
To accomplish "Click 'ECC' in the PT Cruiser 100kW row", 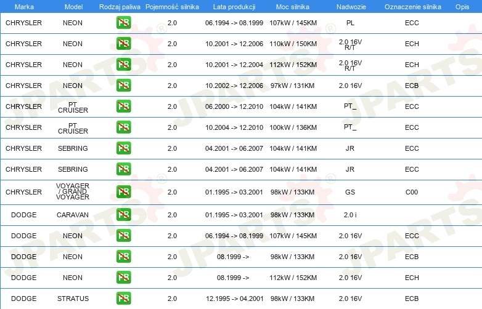I will [x=412, y=127].
